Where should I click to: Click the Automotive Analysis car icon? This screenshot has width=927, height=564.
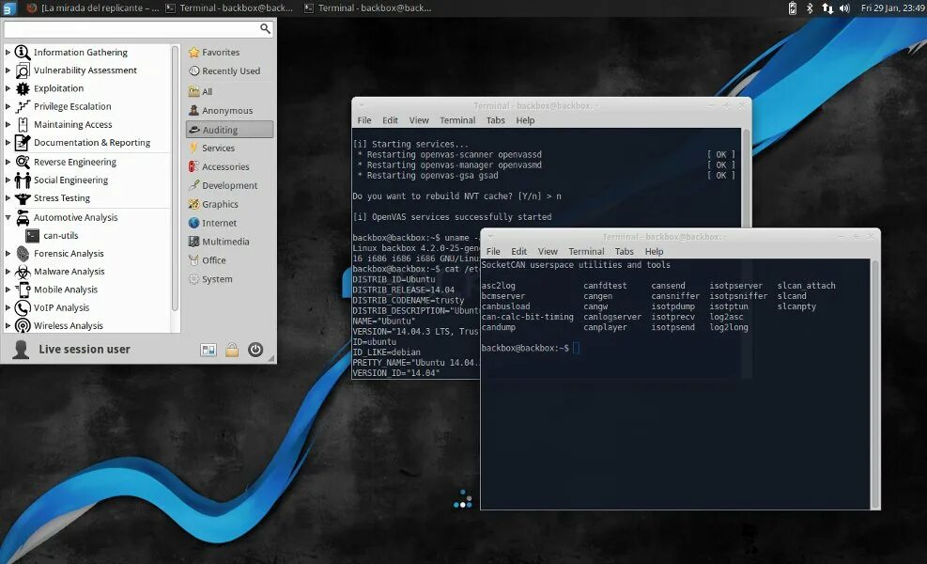(x=23, y=218)
